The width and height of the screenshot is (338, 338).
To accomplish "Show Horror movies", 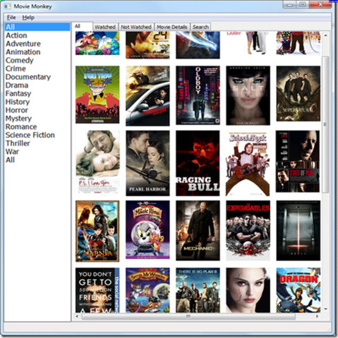I will coord(17,110).
